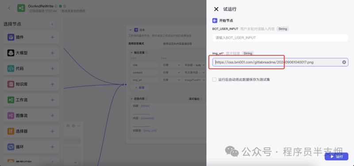Add a 代码 node with its plus
Screen dimensions: 354x166
52,69
